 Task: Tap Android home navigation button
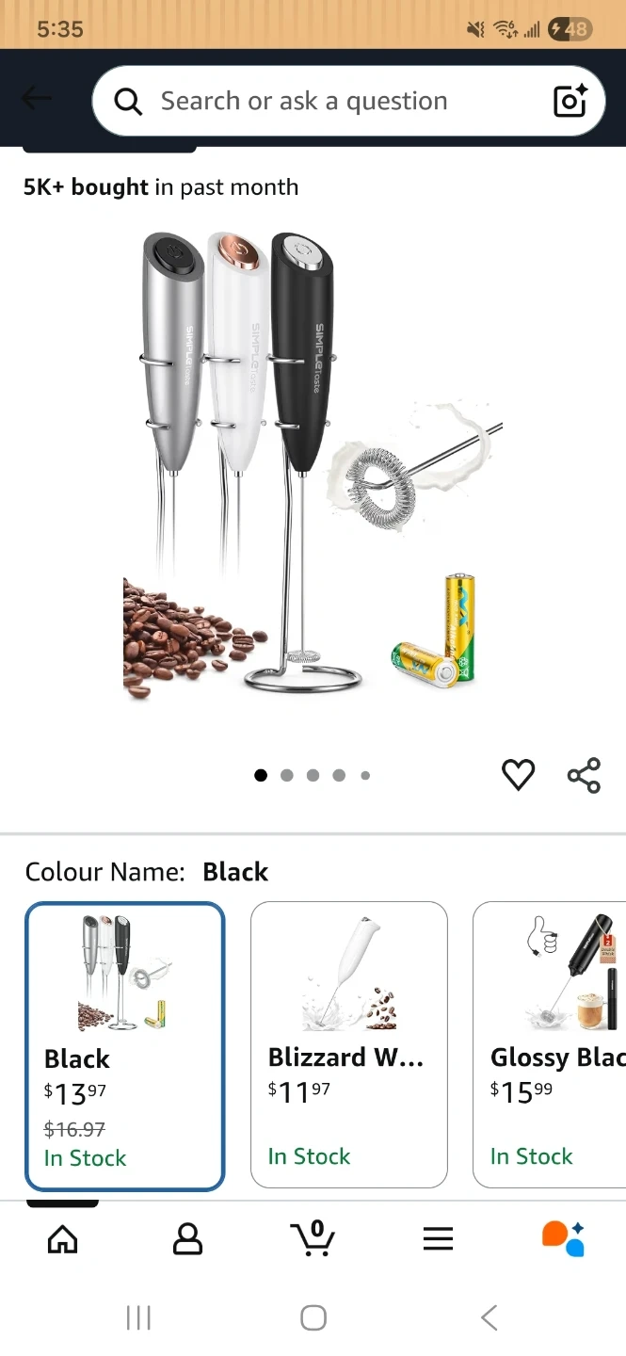point(313,1317)
